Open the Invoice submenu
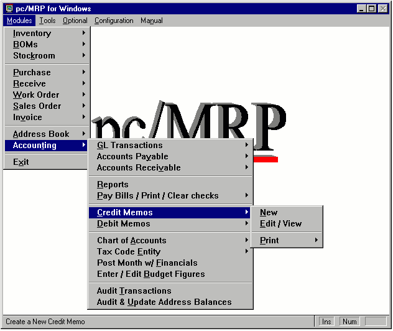Viewport: 393px width, 331px height. pyautogui.click(x=47, y=117)
